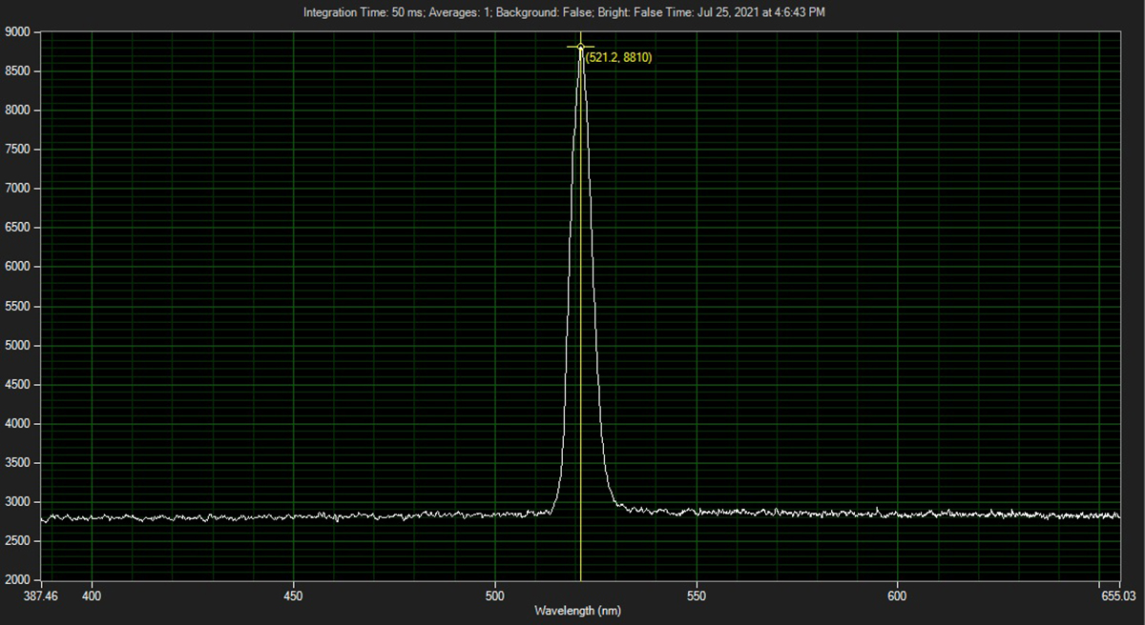Click the 9000 label on intensity axis
The width and height of the screenshot is (1145, 625).
(18, 32)
